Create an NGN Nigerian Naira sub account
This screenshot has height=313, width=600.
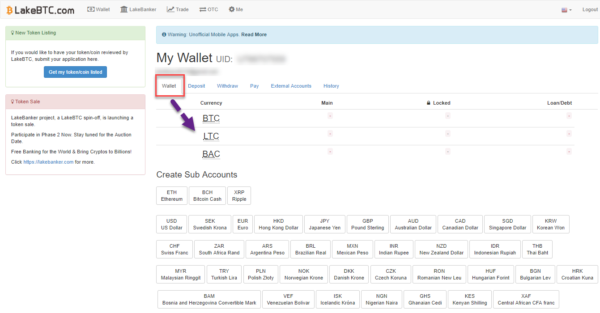[382, 300]
